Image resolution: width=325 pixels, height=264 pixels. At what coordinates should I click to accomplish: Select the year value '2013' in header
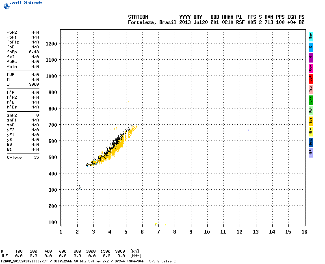coord(185,22)
